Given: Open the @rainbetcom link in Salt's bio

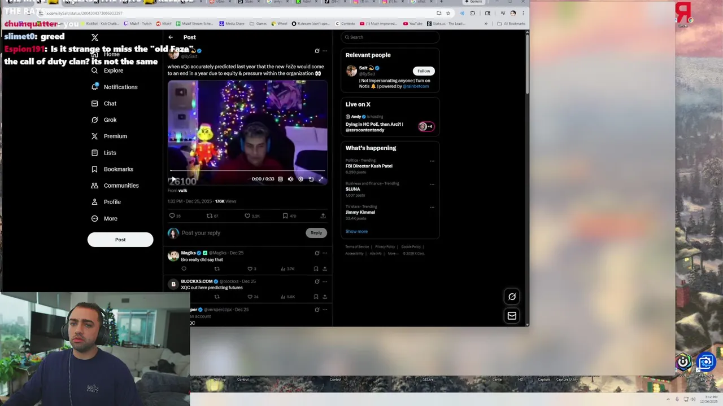Looking at the screenshot, I should 416,86.
